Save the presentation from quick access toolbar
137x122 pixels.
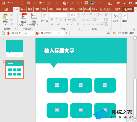pyautogui.click(x=3, y=3)
